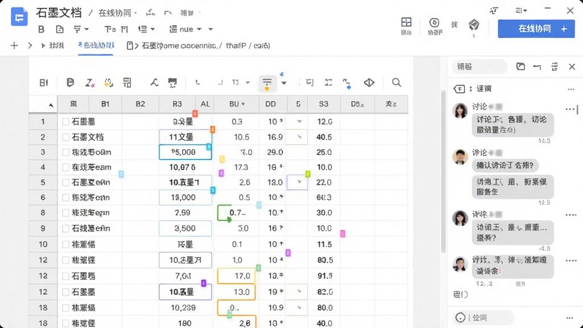
Task: Click the blue 在线协同 button
Action: pyautogui.click(x=536, y=28)
